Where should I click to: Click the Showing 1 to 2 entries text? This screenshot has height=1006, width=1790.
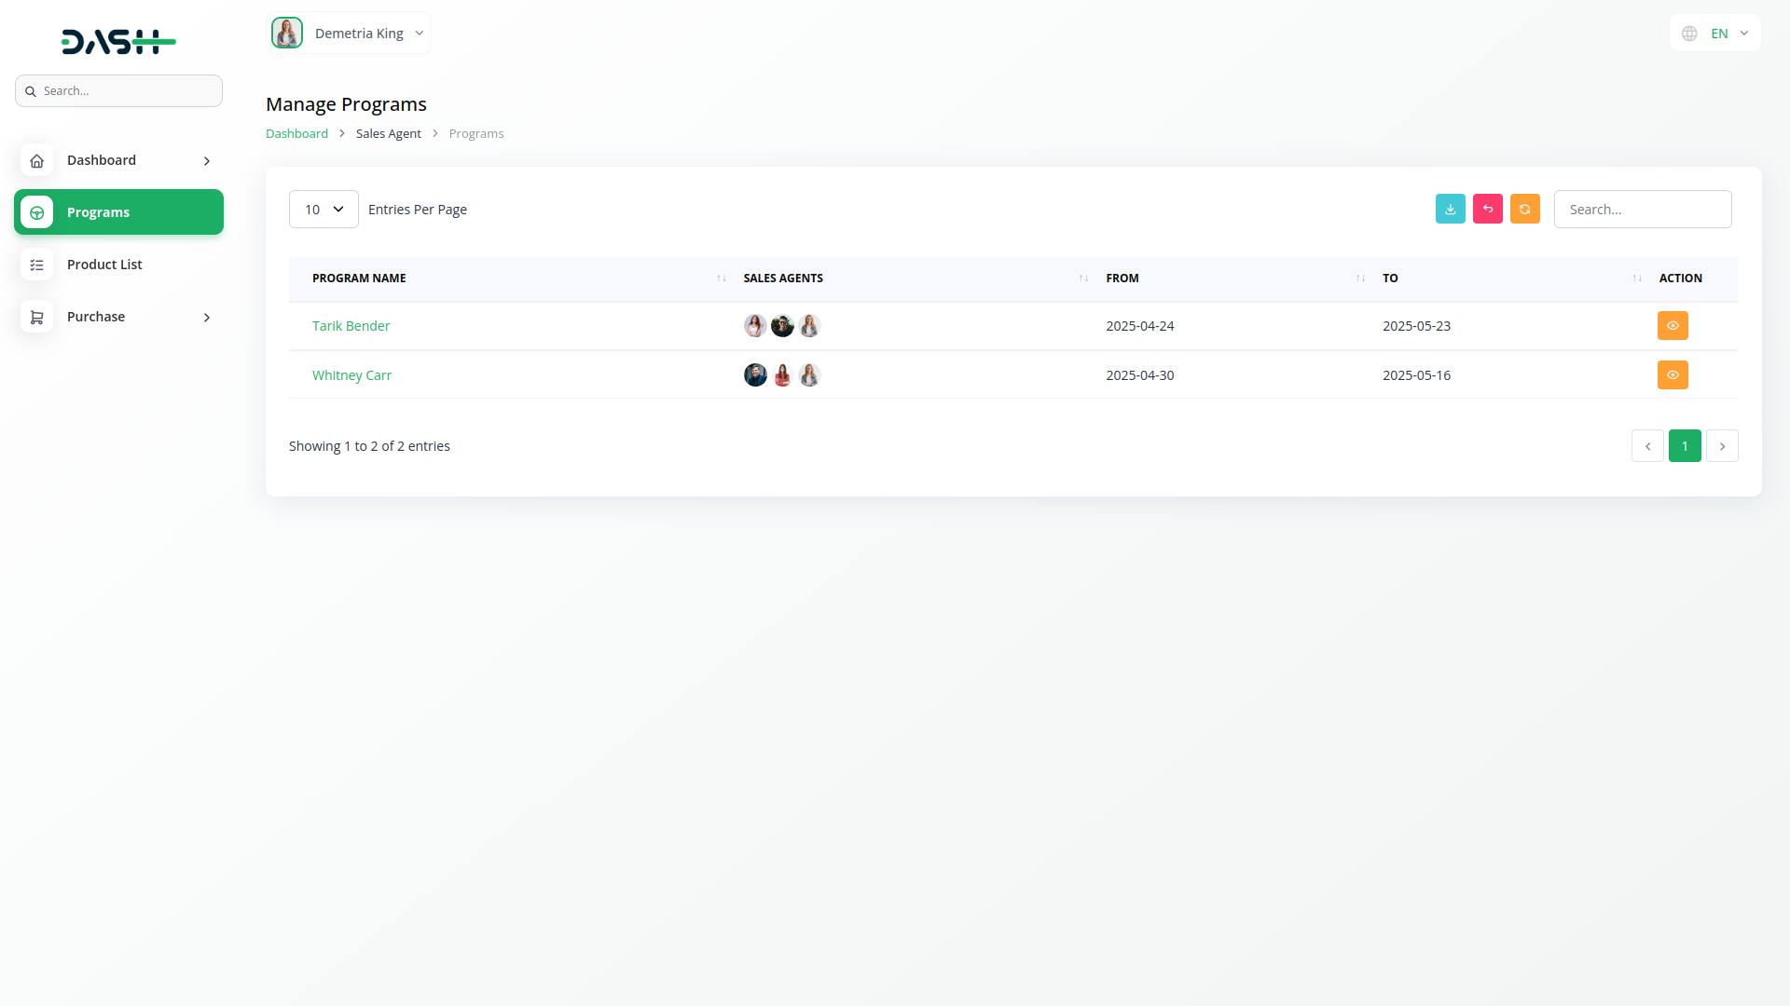[369, 446]
